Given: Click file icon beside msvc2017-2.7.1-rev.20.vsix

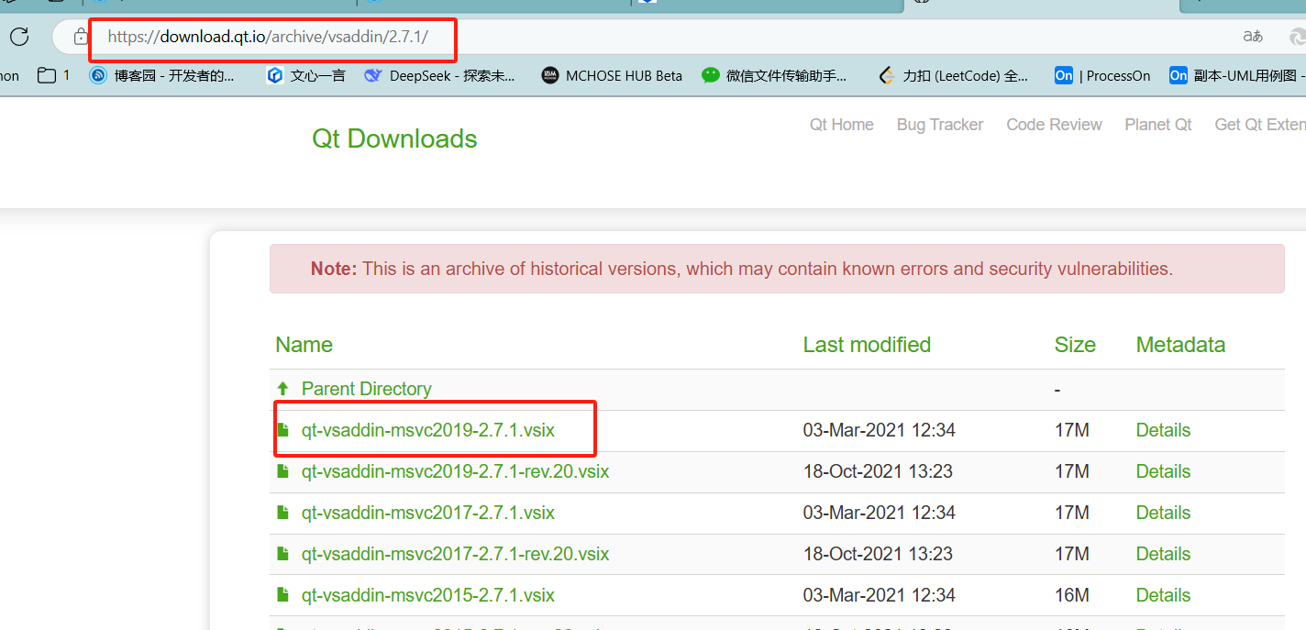Looking at the screenshot, I should click(x=283, y=553).
